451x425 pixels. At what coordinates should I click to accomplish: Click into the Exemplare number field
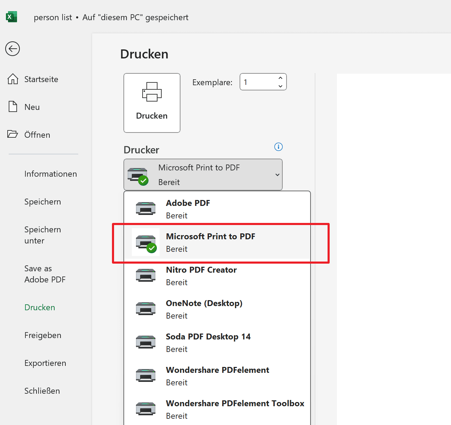coord(259,82)
